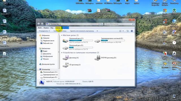This screenshot has width=181, height=101.
Task: Open the Файл menu
Action: pos(40,28)
